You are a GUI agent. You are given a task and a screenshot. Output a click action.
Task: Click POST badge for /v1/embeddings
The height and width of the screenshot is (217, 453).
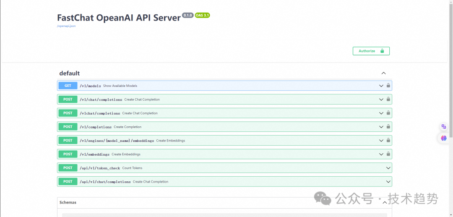click(x=68, y=154)
